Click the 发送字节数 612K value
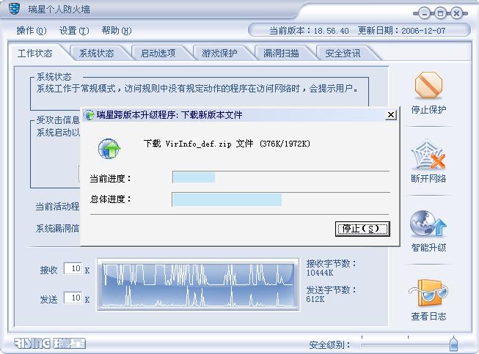This screenshot has height=354, width=479. (315, 299)
